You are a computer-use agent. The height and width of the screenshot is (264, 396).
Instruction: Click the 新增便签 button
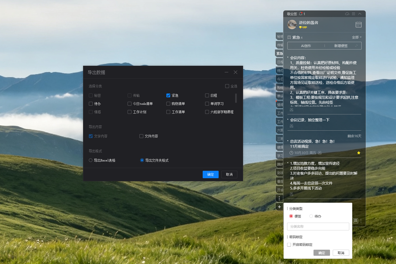tap(341, 46)
